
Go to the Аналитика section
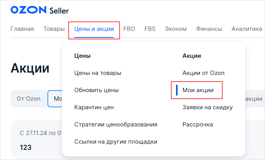[x=247, y=29]
